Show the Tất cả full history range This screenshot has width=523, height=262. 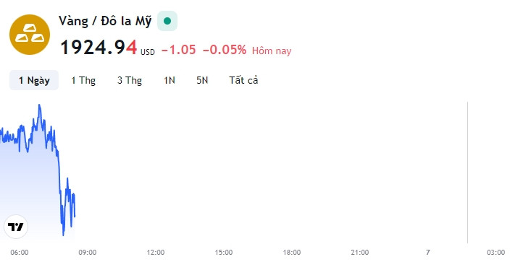[x=243, y=80]
